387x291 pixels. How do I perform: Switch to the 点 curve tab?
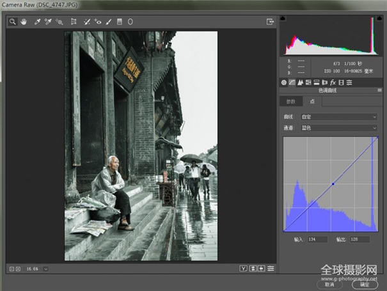click(x=312, y=102)
